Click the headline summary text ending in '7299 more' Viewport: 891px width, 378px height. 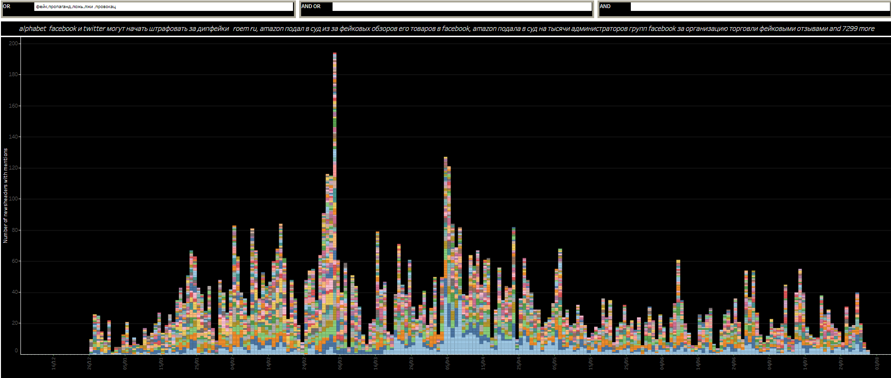tap(446, 29)
